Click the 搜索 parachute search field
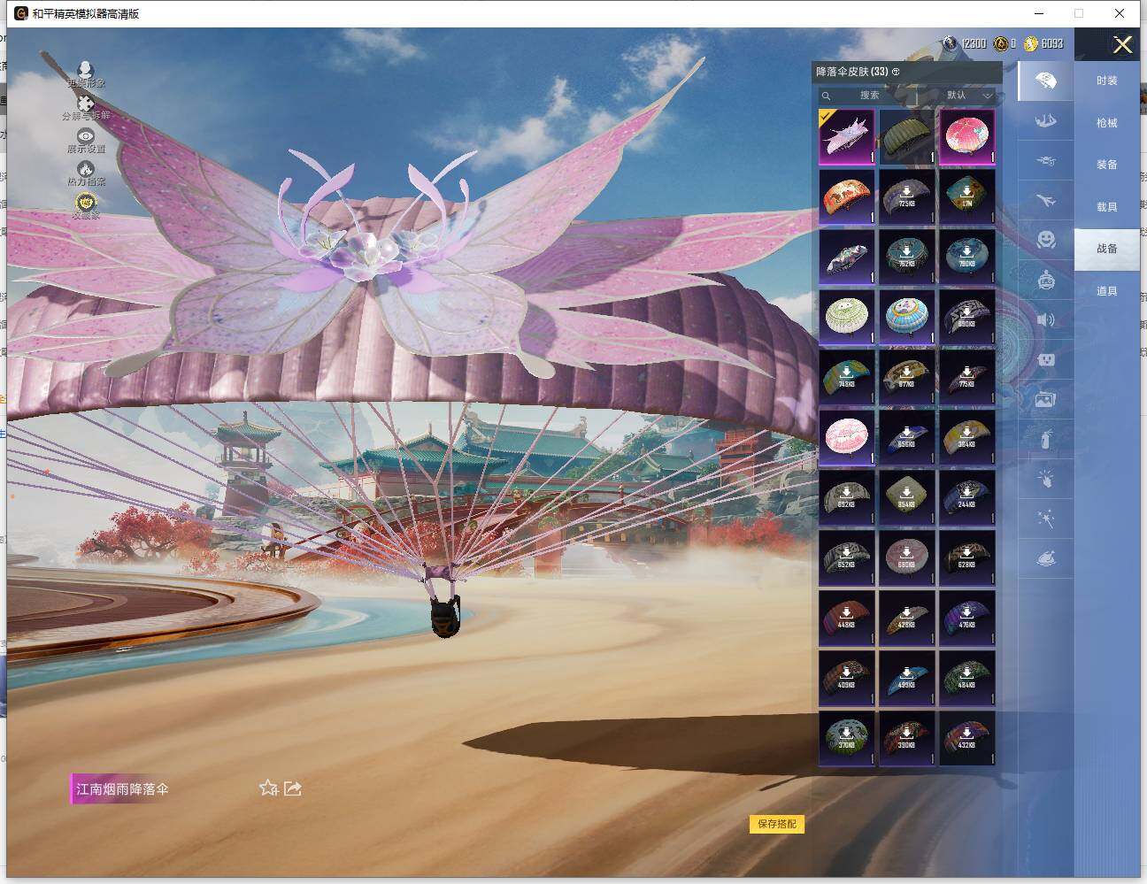 click(869, 96)
